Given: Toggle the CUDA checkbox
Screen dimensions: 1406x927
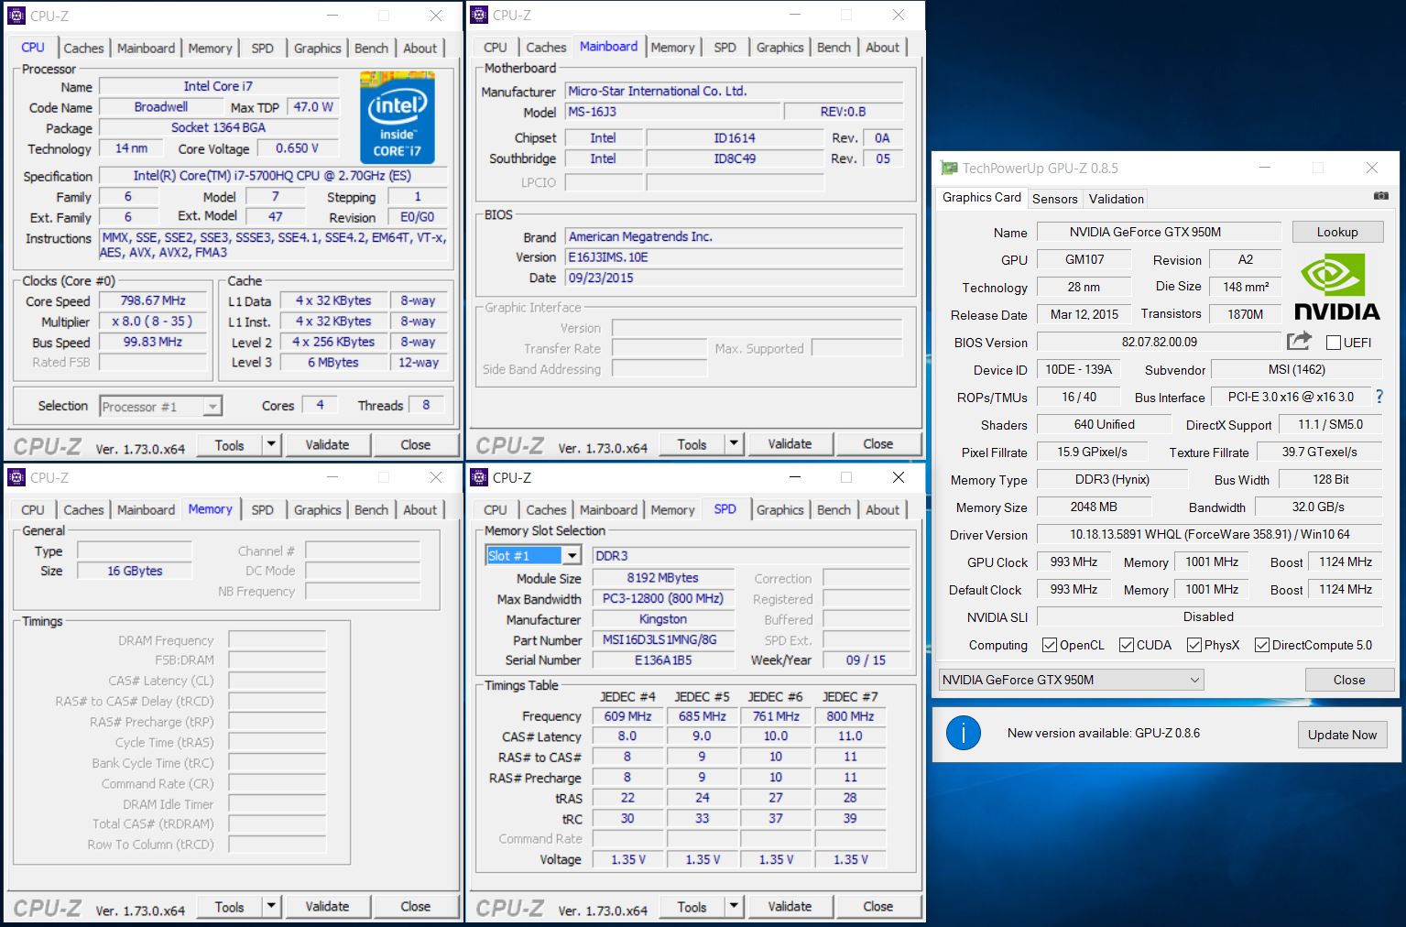Looking at the screenshot, I should (x=1127, y=645).
